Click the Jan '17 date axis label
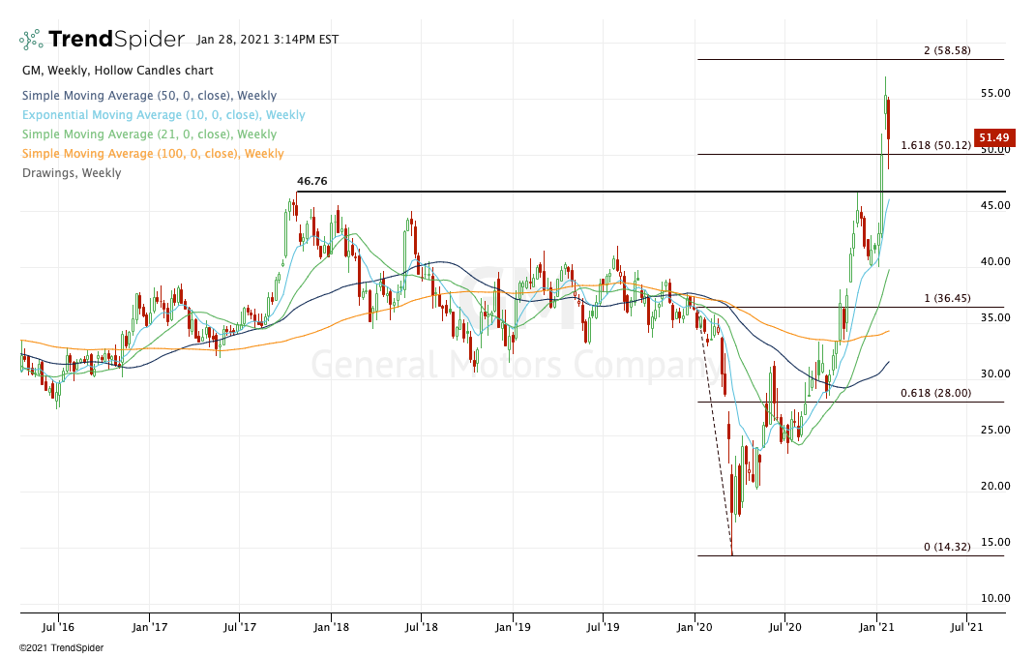1035x657 pixels. [x=149, y=627]
